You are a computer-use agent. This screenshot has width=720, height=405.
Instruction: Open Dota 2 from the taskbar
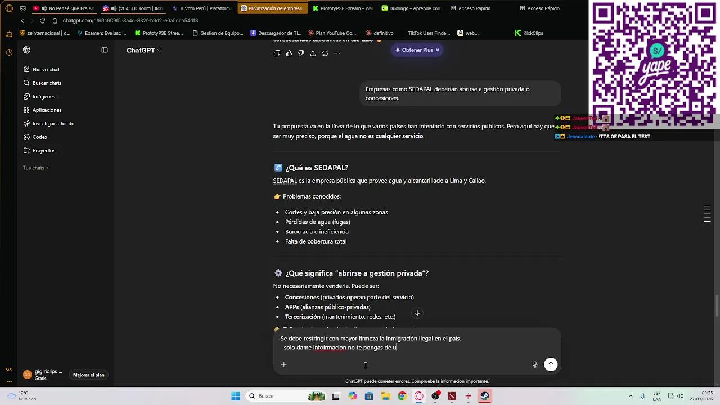tap(452, 397)
